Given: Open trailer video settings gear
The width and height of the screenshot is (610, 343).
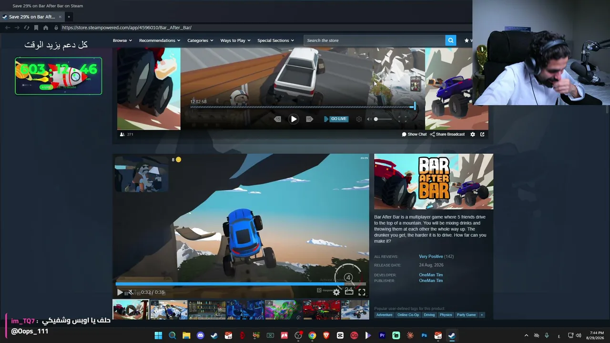Looking at the screenshot, I should pos(336,292).
